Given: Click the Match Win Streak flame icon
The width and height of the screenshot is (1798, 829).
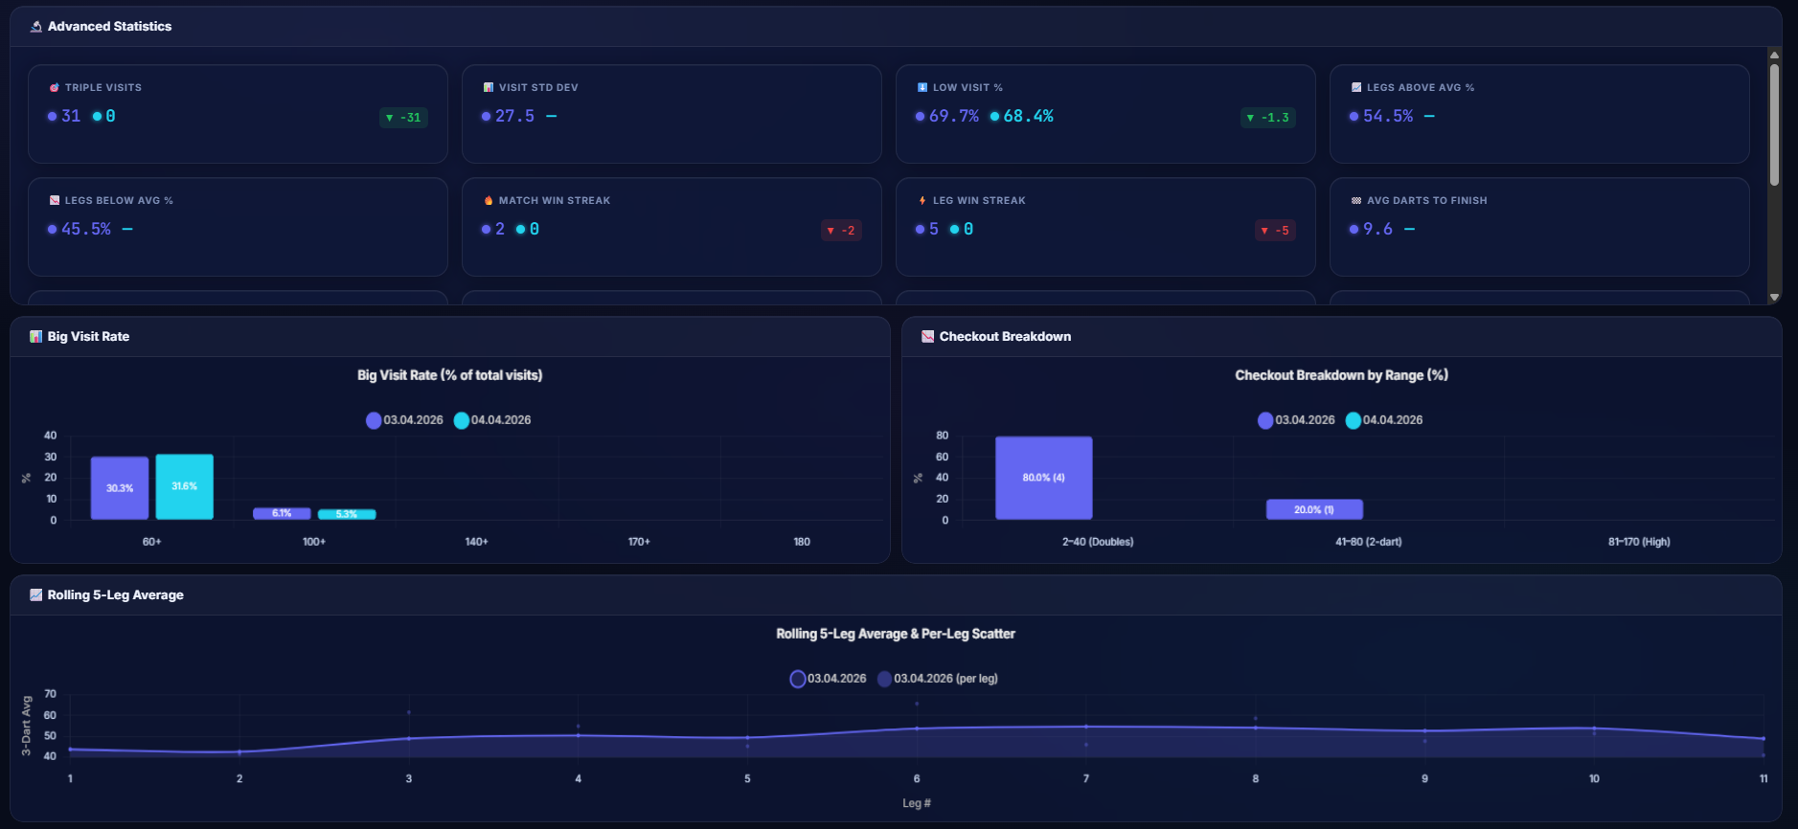Looking at the screenshot, I should point(489,200).
